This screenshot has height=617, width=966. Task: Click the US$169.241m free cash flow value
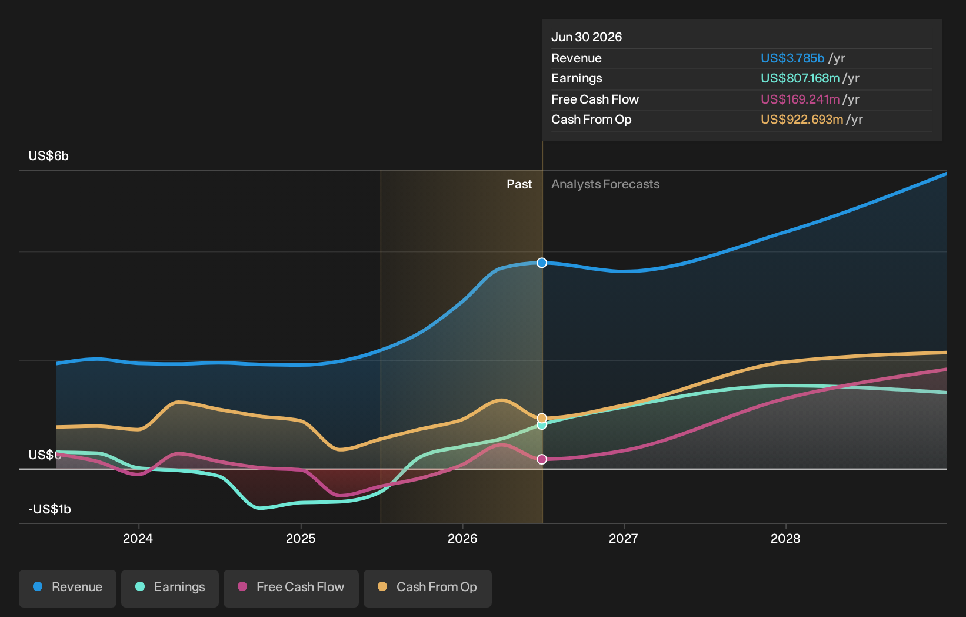click(x=800, y=99)
